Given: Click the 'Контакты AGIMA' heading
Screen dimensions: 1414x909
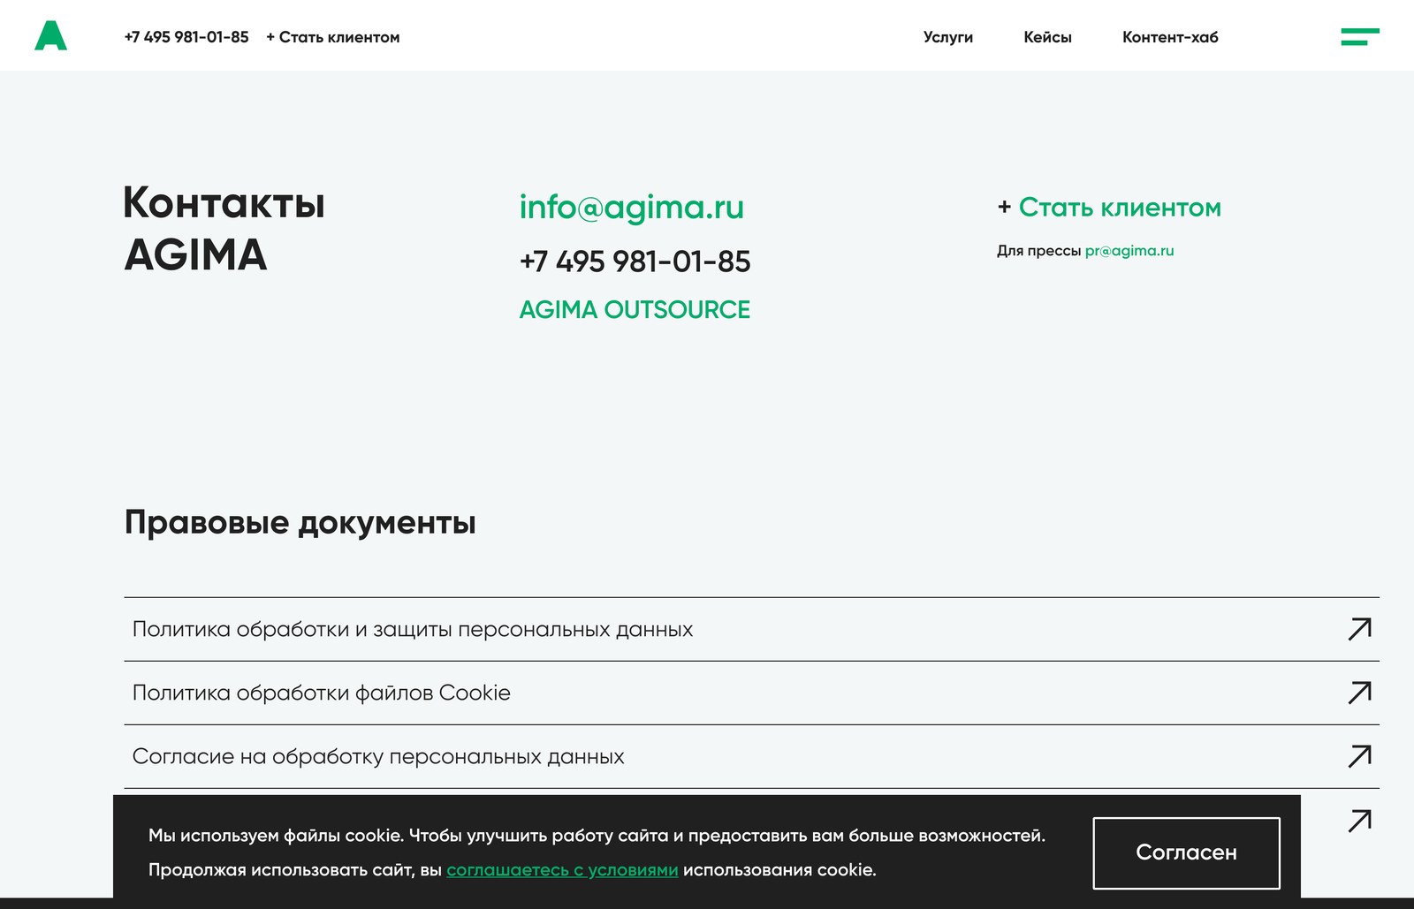Looking at the screenshot, I should click(224, 229).
